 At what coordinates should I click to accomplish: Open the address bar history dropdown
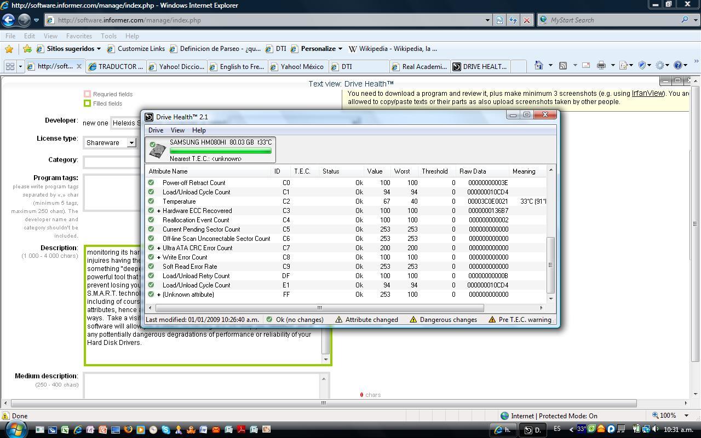(487, 20)
